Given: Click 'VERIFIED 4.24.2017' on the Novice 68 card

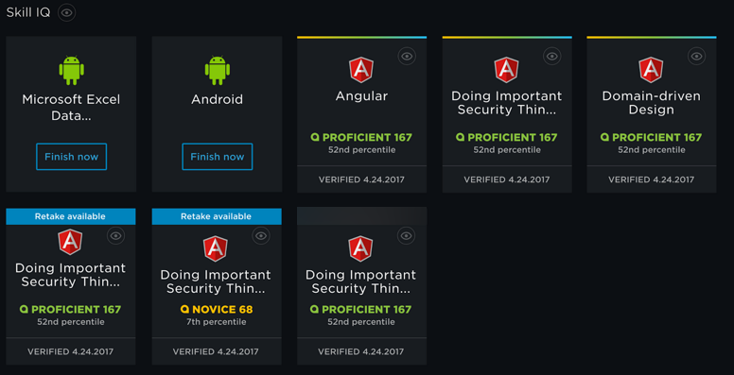Looking at the screenshot, I should pyautogui.click(x=216, y=351).
